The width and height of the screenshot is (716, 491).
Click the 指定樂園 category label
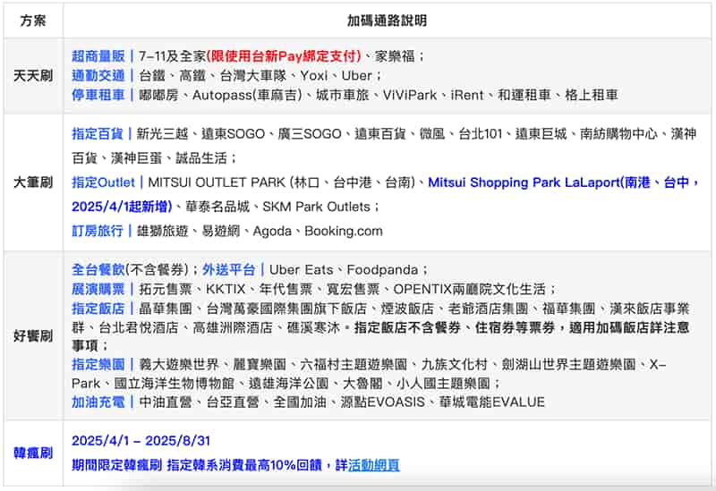98,364
